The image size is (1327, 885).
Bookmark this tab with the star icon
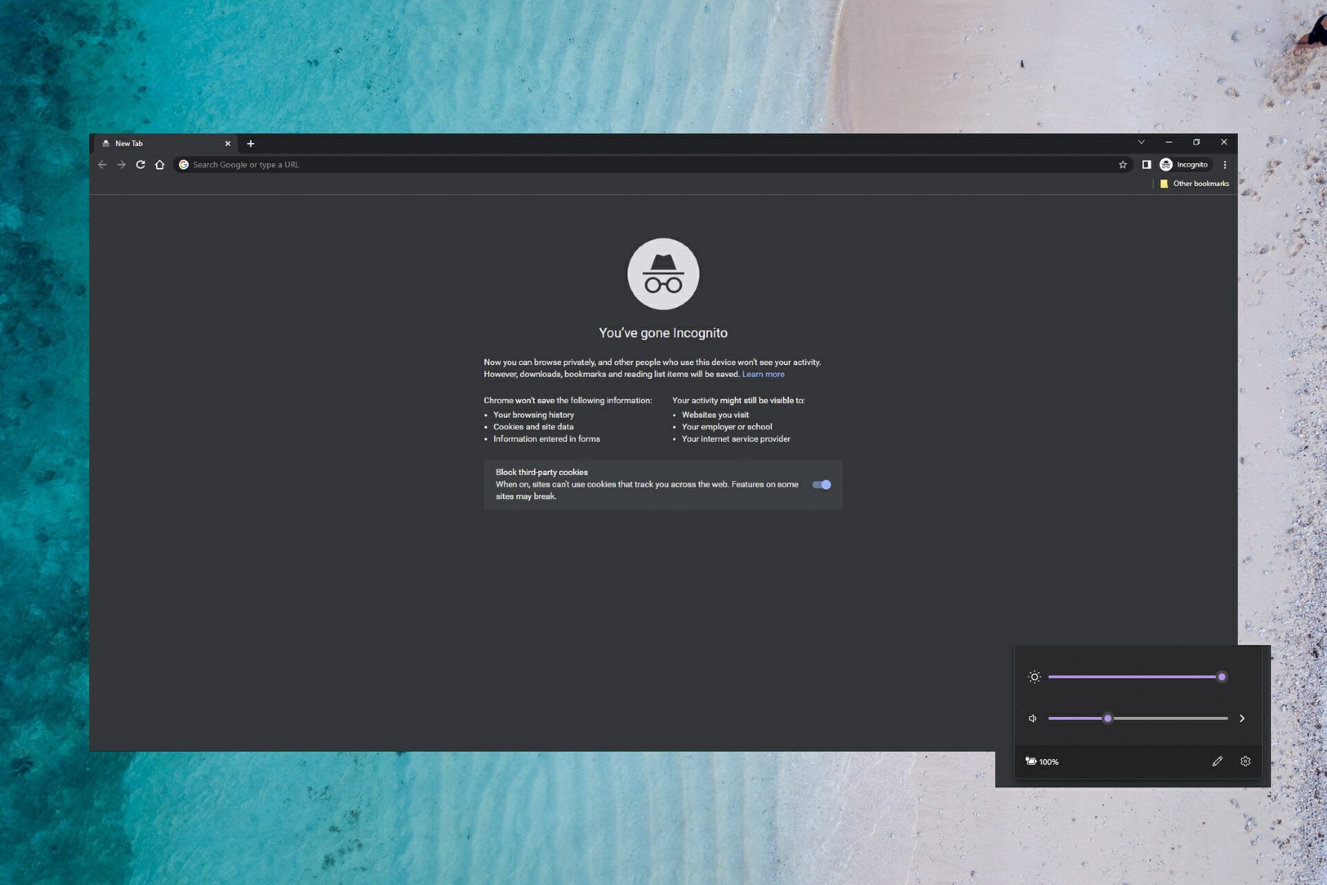pos(1122,165)
